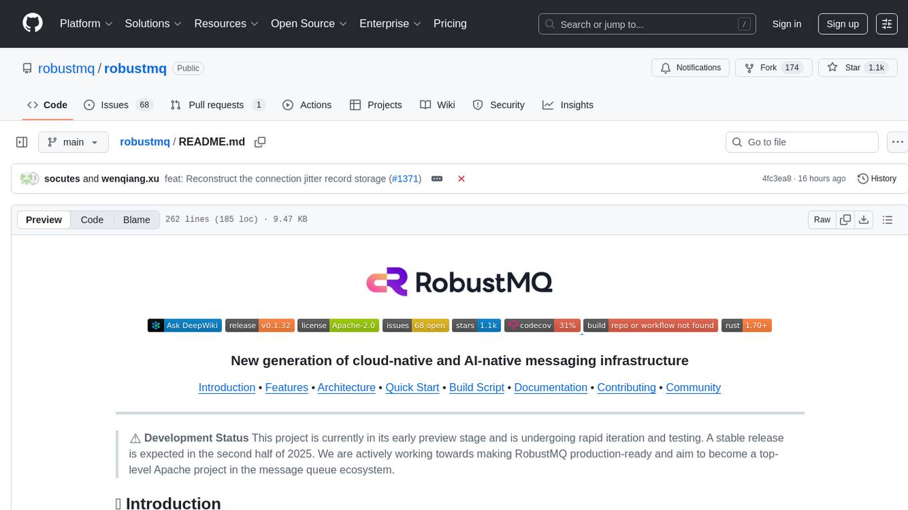The height and width of the screenshot is (510, 908).
Task: Click the Sign in link
Action: pyautogui.click(x=786, y=24)
